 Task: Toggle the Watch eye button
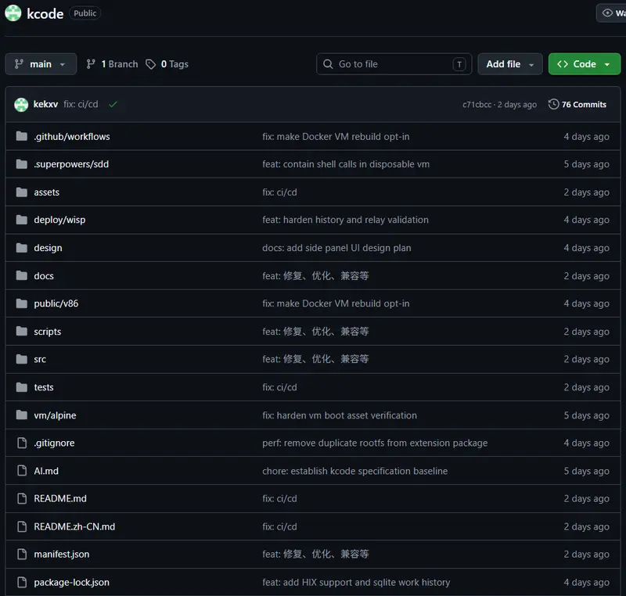611,13
